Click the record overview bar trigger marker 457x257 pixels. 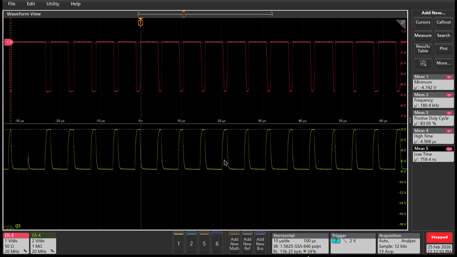point(184,15)
